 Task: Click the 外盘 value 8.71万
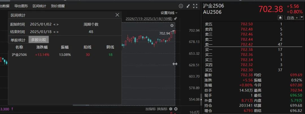point(247,101)
